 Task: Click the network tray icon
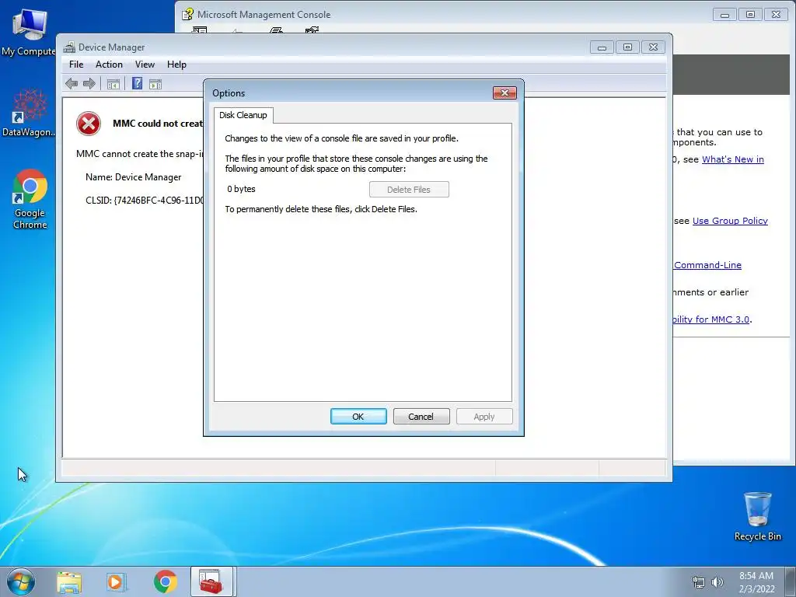click(699, 583)
